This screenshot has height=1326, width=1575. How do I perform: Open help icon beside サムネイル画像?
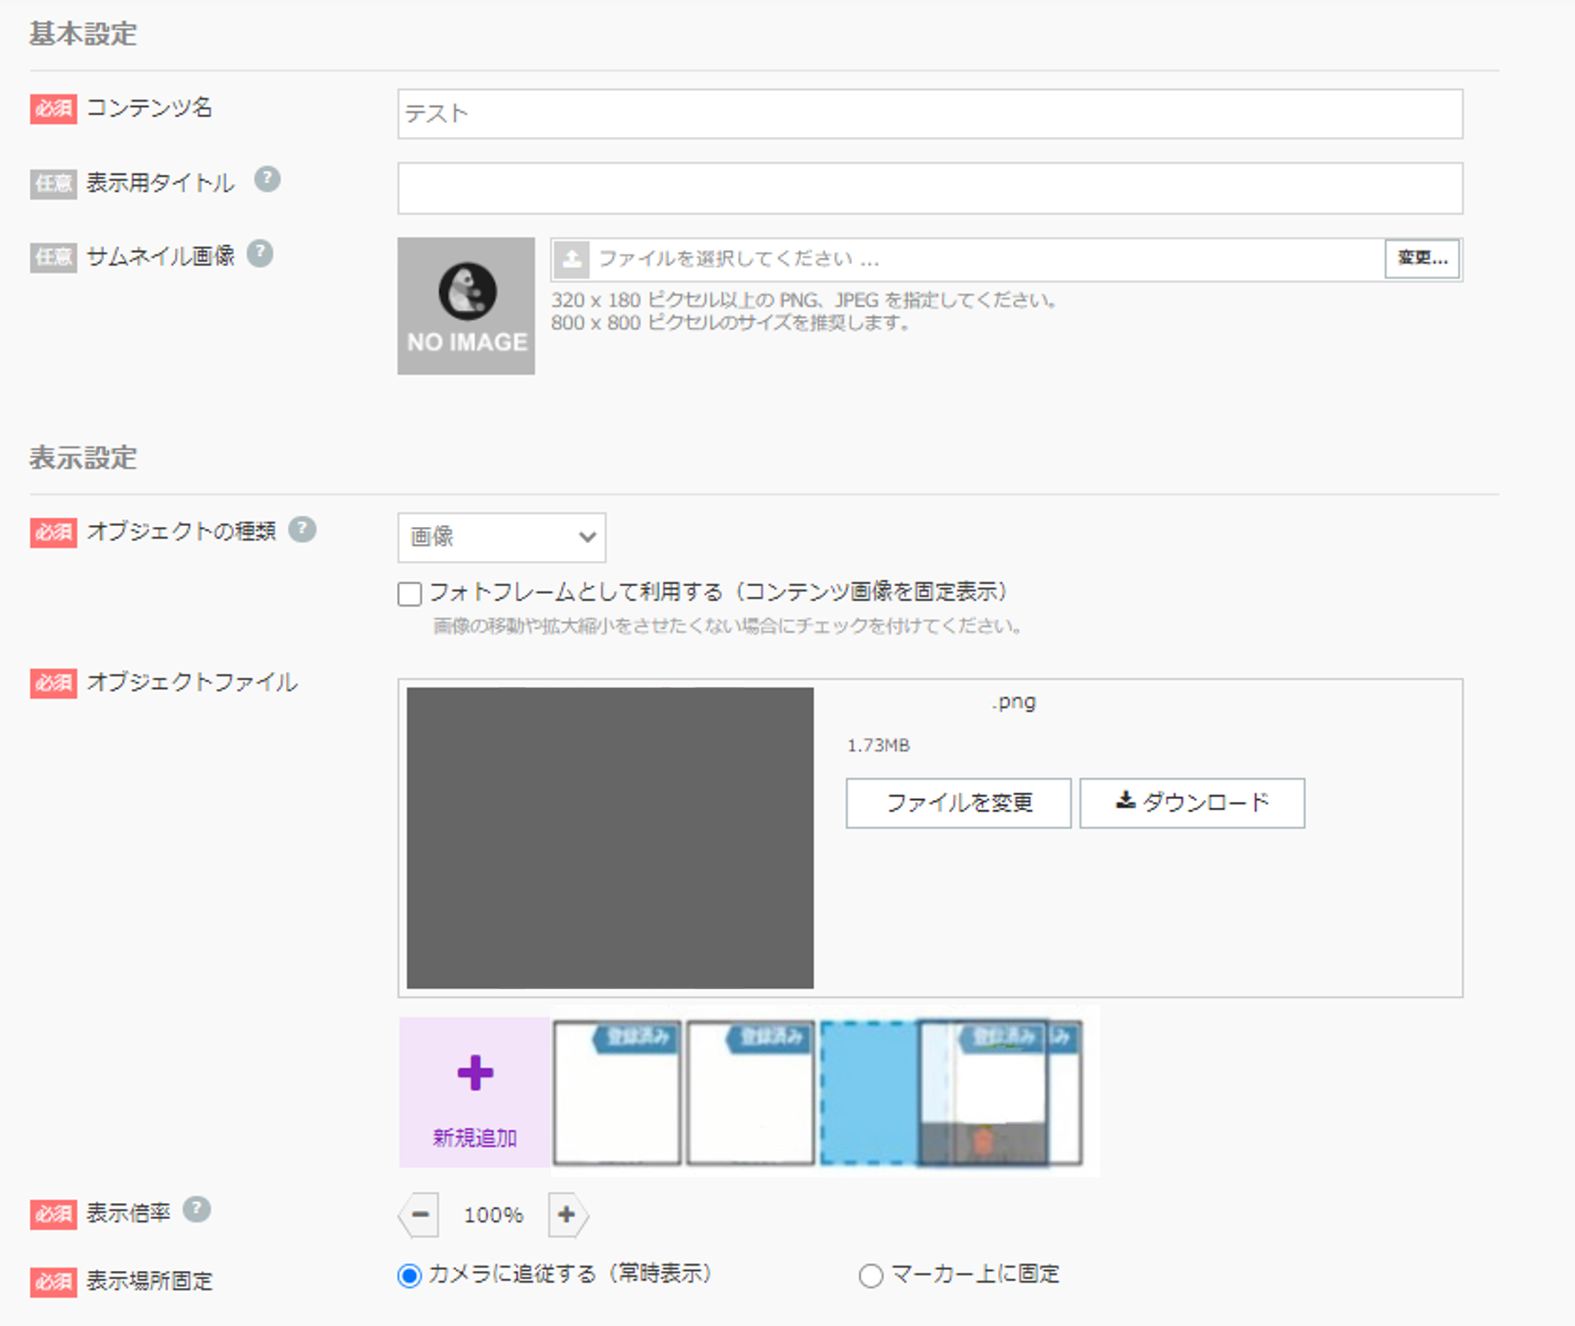pos(260,253)
